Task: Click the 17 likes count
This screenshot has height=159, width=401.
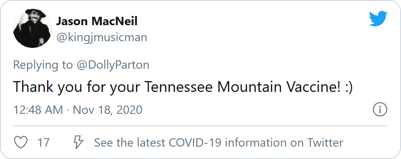Action: 43,143
